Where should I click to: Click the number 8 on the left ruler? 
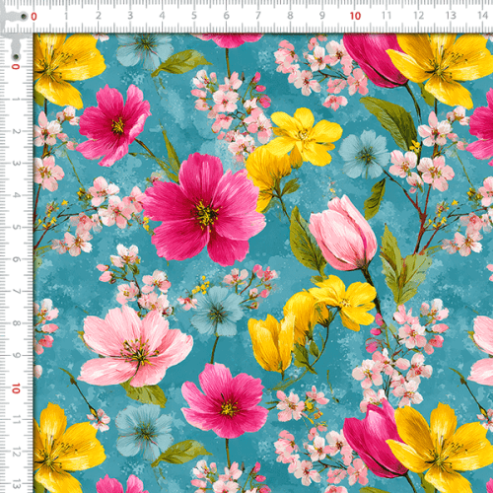coord(16,323)
